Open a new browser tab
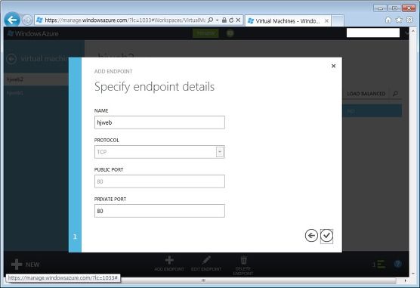This screenshot has height=288, width=420. click(338, 20)
